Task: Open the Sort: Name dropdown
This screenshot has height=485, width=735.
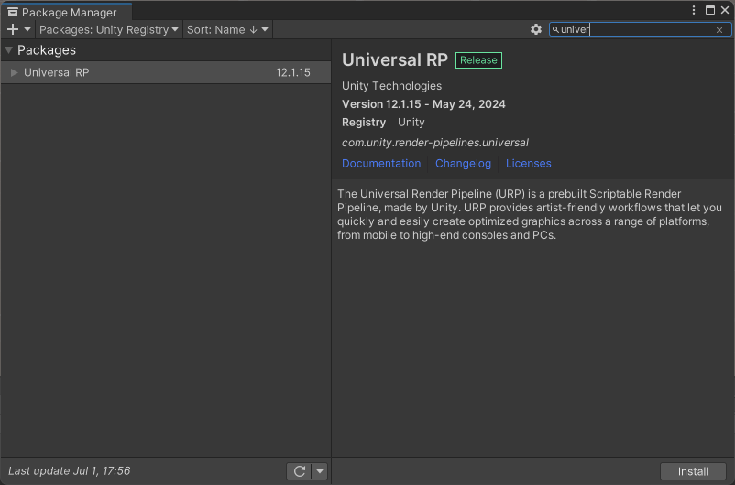Action: 227,29
